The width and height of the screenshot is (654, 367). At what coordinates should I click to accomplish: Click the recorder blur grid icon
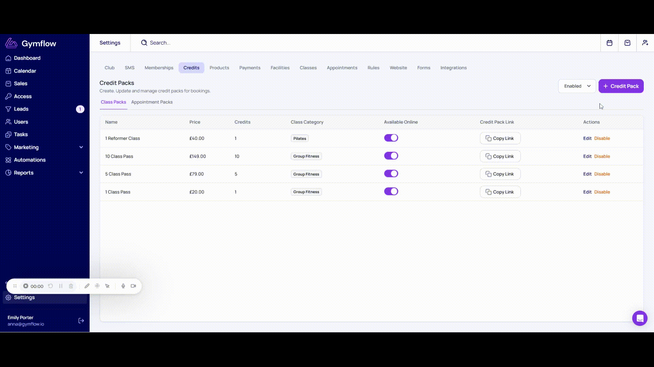click(97, 286)
